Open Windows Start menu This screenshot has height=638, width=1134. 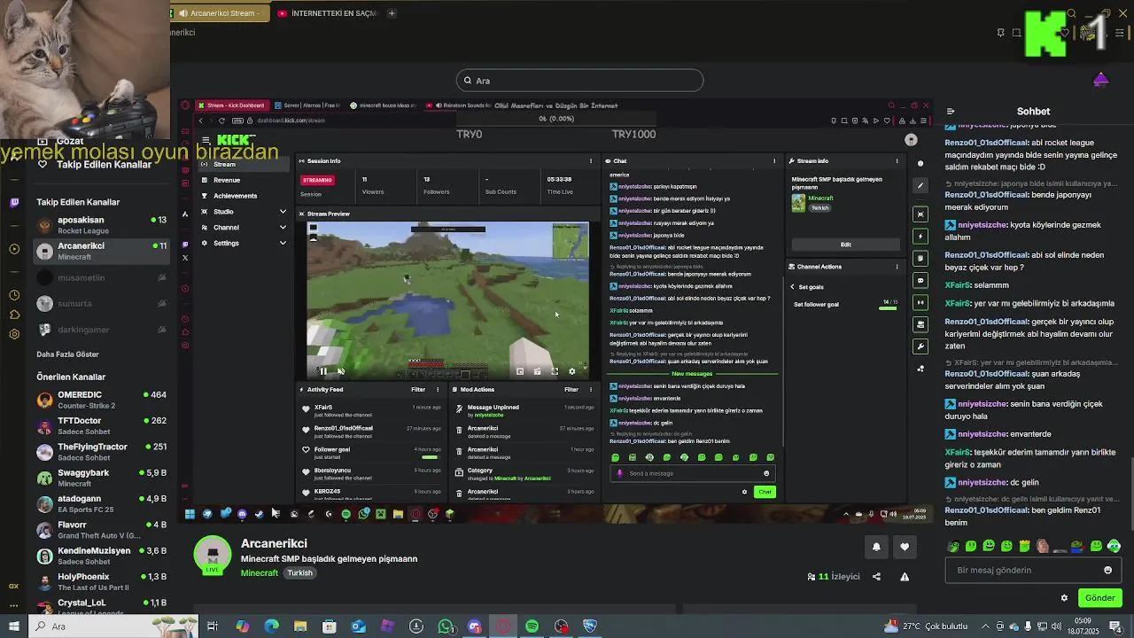pos(13,626)
